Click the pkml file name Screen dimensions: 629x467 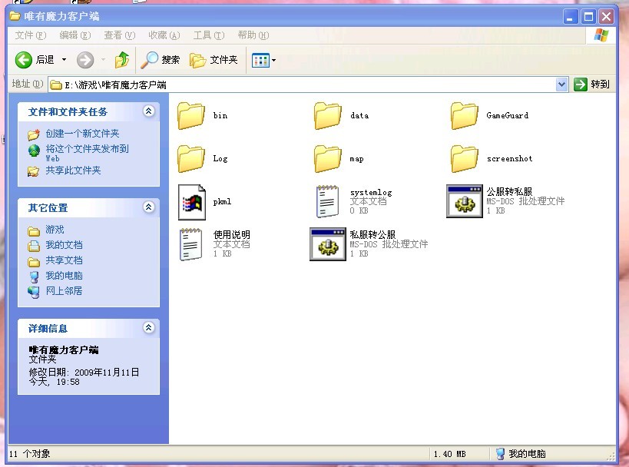(x=222, y=202)
